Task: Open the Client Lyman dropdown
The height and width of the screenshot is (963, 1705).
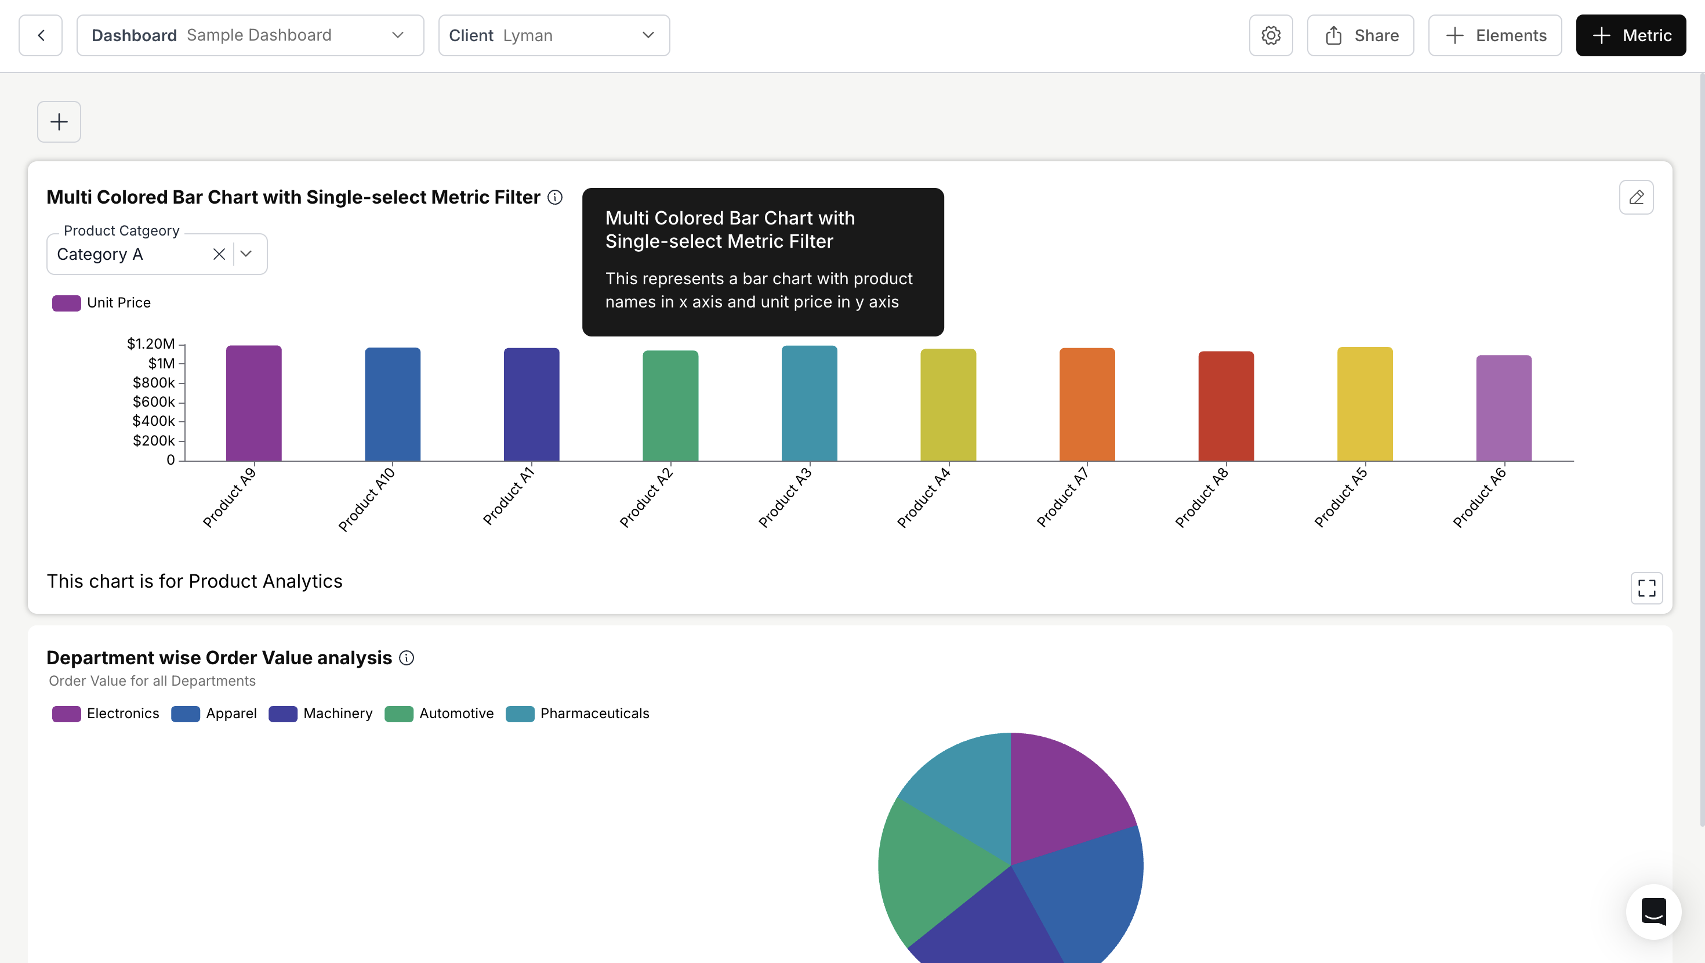Action: pos(553,35)
